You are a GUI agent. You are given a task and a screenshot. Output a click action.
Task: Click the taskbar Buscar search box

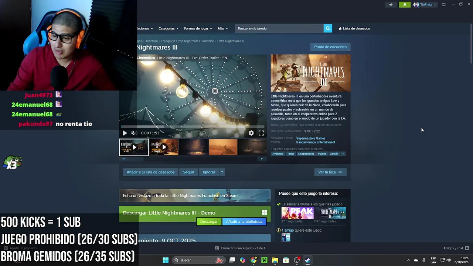pos(198,260)
